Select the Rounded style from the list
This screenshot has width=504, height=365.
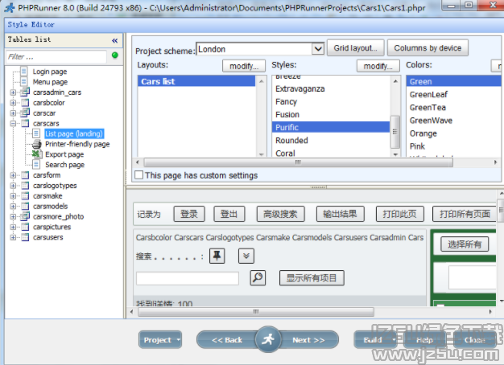click(291, 141)
